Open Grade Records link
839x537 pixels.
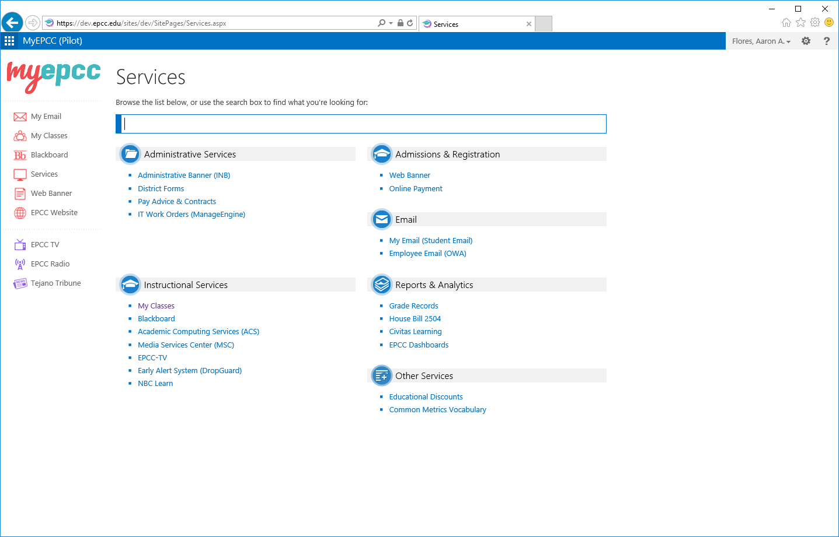click(414, 306)
